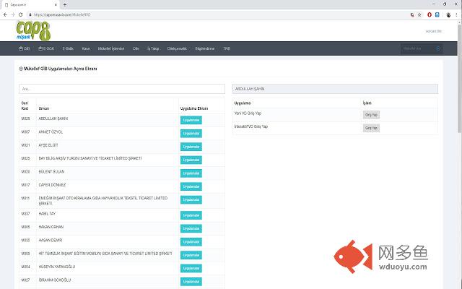
Task: Click the browser back arrow
Action: tap(5, 14)
